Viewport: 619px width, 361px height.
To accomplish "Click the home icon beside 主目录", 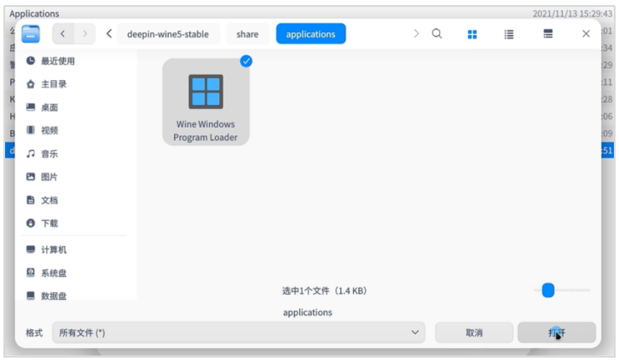I will [x=31, y=84].
